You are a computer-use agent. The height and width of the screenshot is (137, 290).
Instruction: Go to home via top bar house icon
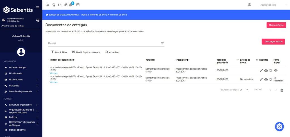[x=48, y=5]
